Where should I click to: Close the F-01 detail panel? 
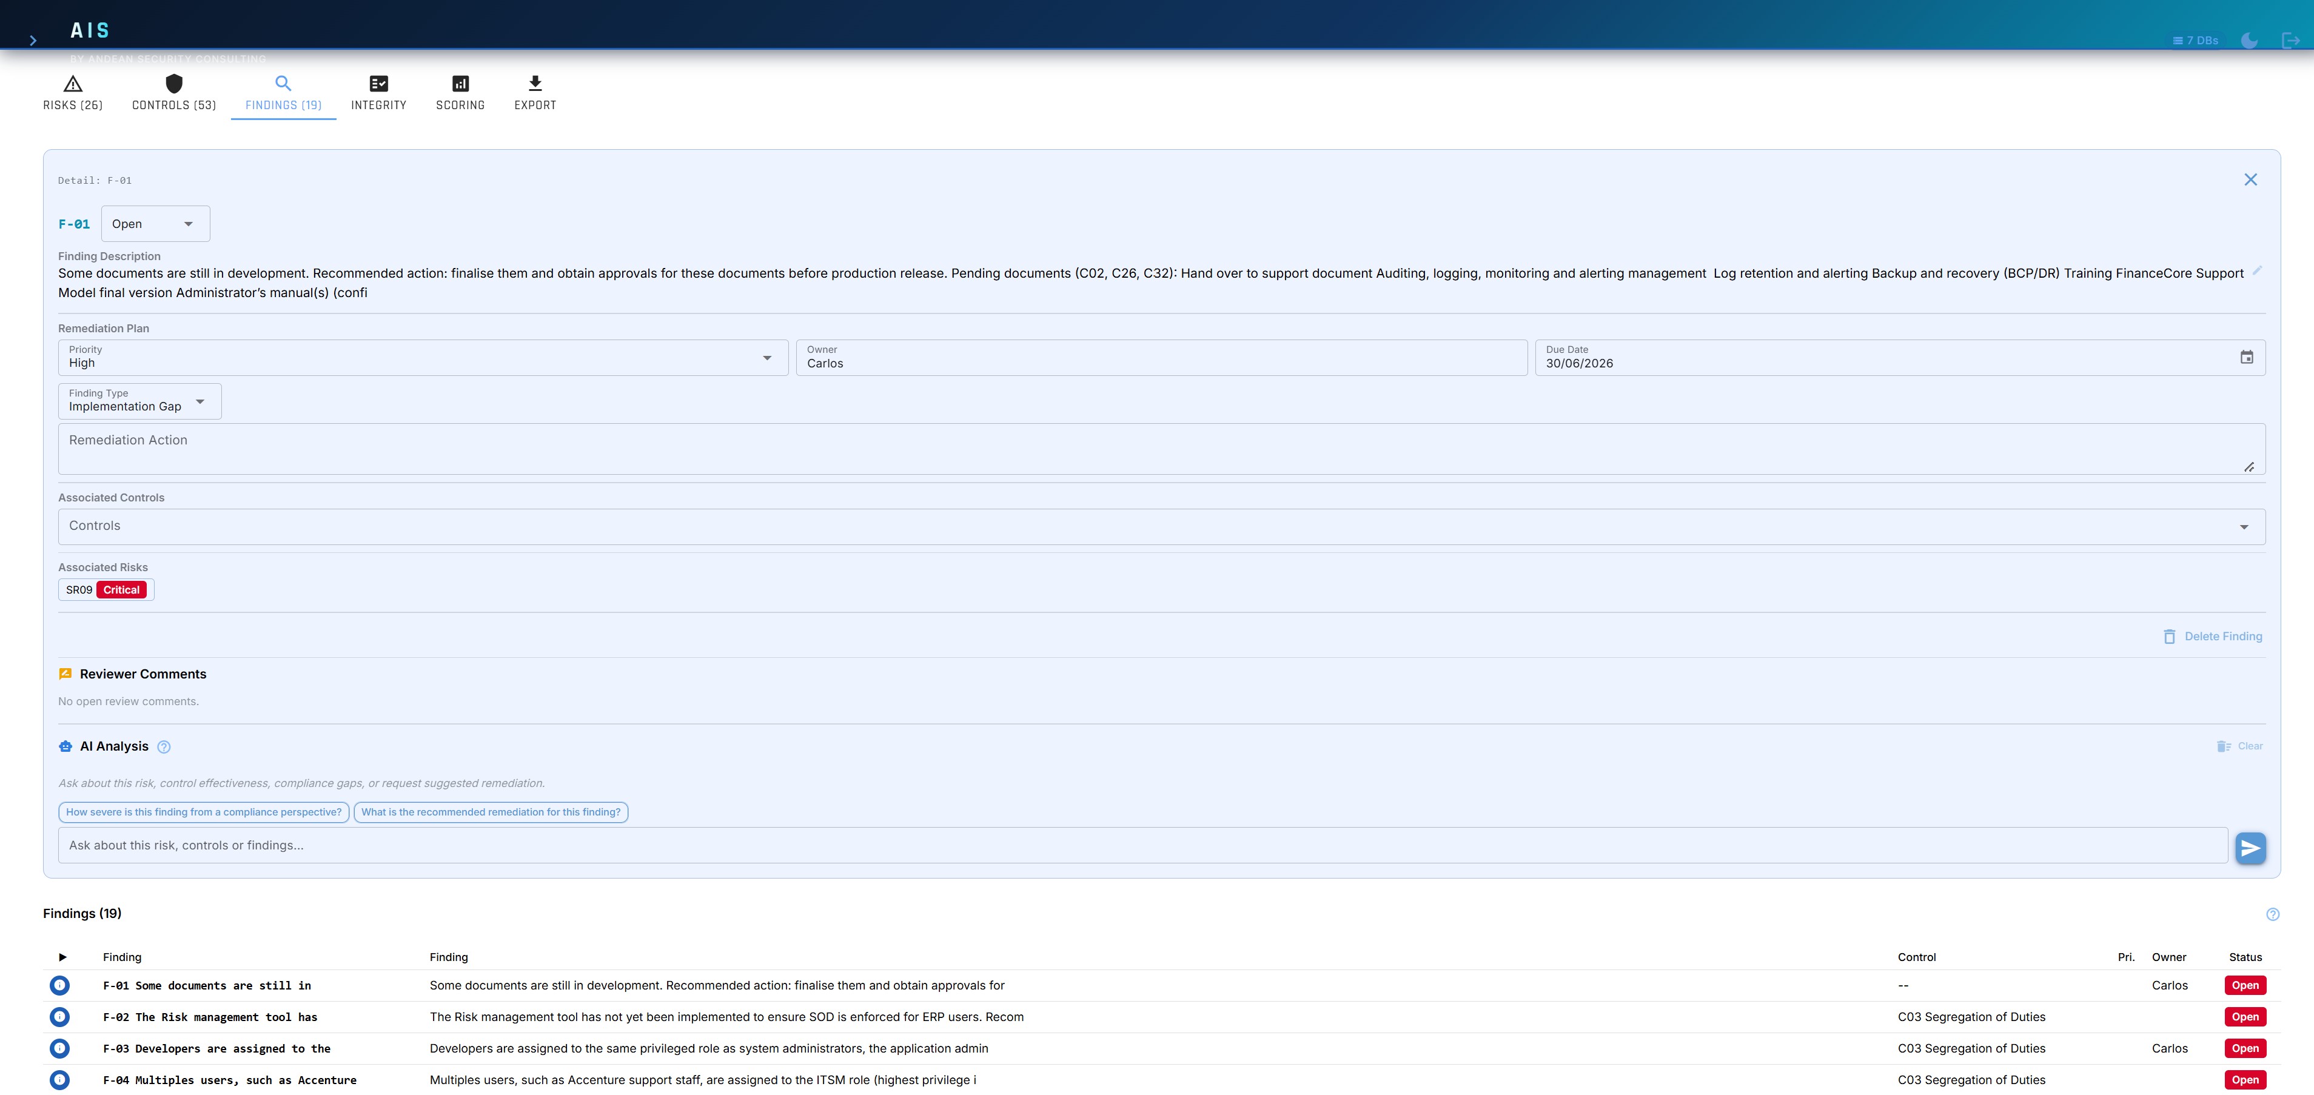coord(2250,179)
